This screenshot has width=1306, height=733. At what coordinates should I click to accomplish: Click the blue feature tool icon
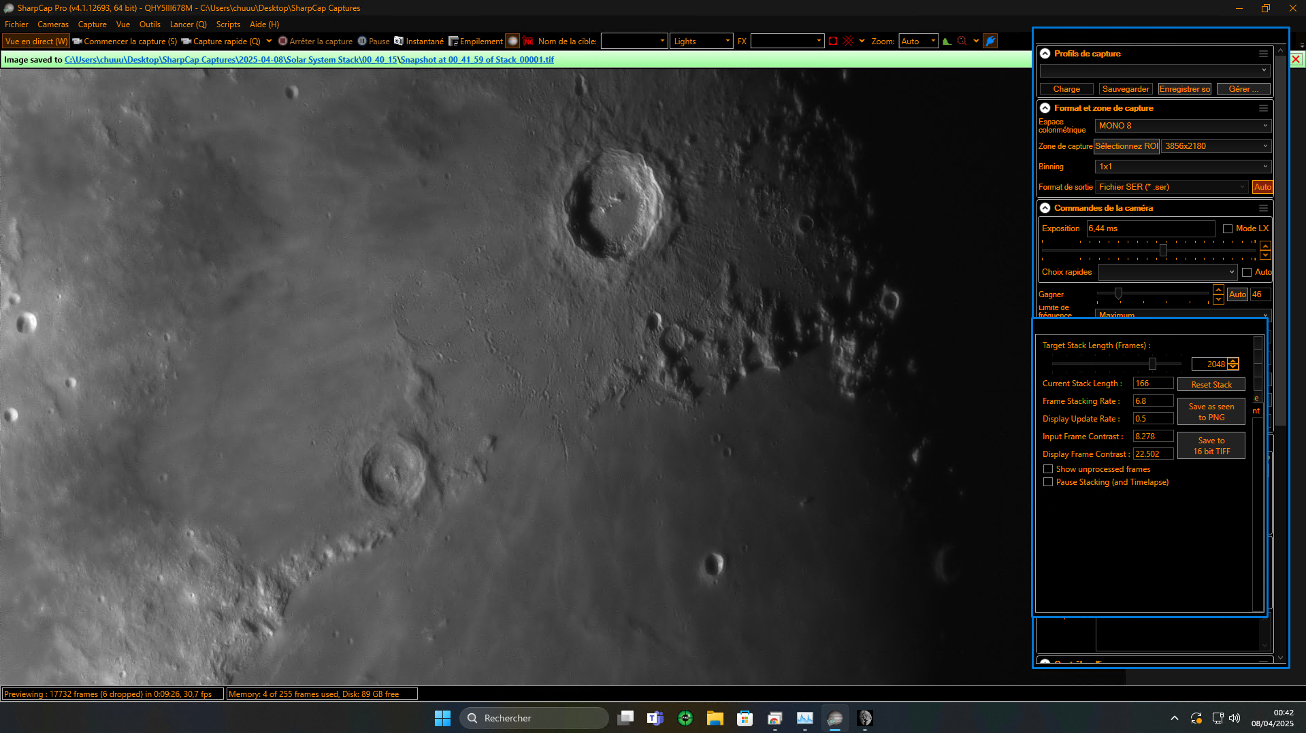tap(991, 41)
